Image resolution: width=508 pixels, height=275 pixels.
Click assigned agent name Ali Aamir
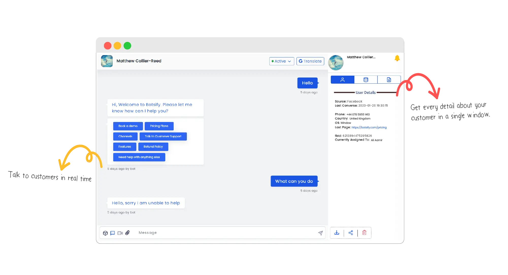[376, 140]
